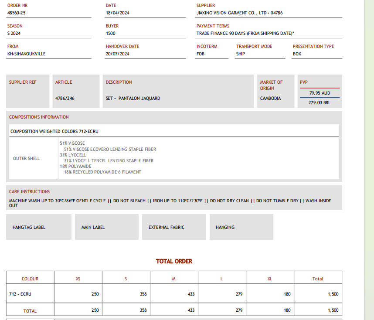This screenshot has height=320, width=374.
Task: Click the HANGTAG LABEL box
Action: (x=38, y=227)
